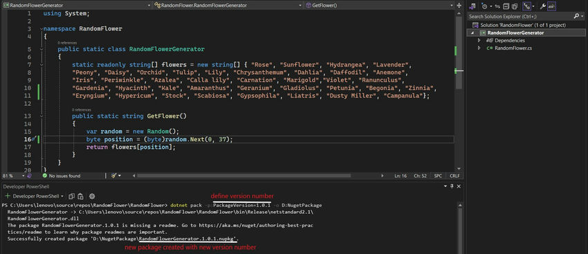
Task: Toggle the Preview Selected Items button
Action: [551, 6]
